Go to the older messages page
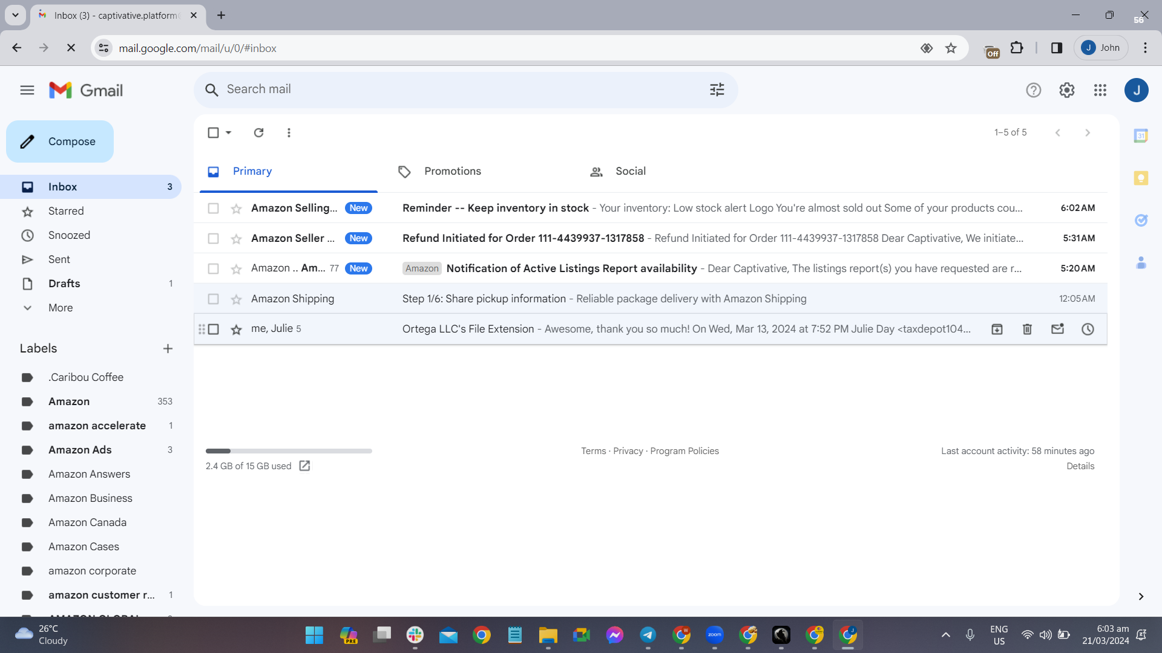Viewport: 1162px width, 653px height. [1088, 132]
